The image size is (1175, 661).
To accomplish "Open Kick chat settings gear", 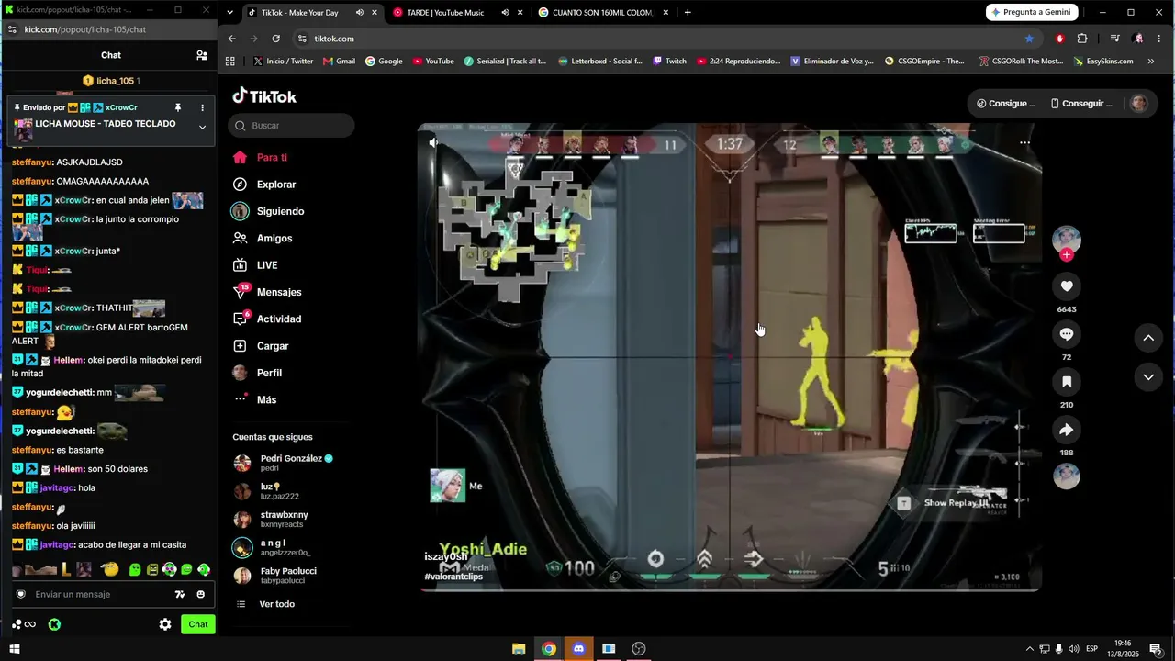I will pyautogui.click(x=165, y=624).
